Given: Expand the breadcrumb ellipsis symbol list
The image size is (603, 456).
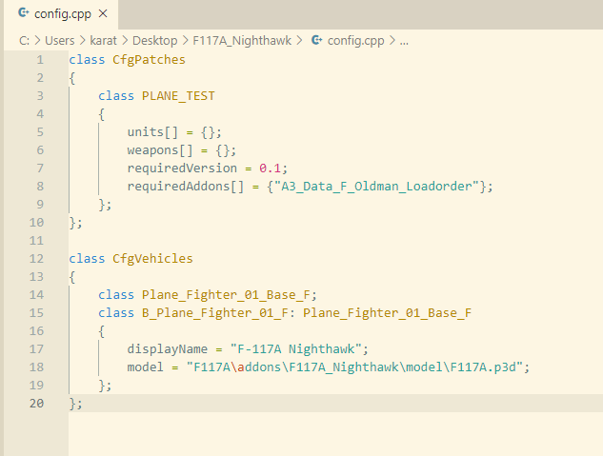Looking at the screenshot, I should [x=404, y=41].
